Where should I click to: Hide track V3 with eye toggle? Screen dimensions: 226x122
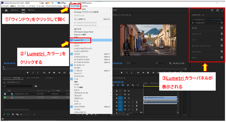point(129,91)
